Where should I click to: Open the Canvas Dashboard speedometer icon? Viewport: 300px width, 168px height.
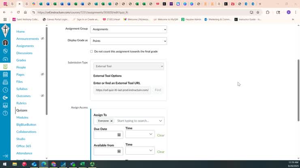(5, 59)
